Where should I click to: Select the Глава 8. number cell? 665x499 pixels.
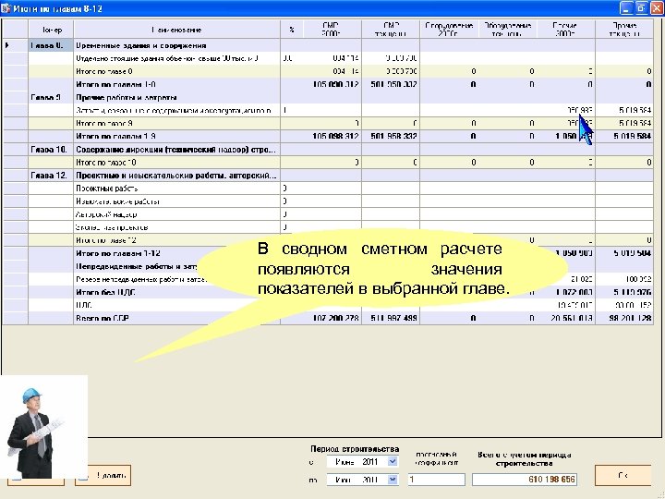tap(51, 45)
